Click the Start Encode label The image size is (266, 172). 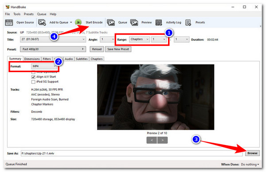94,22
